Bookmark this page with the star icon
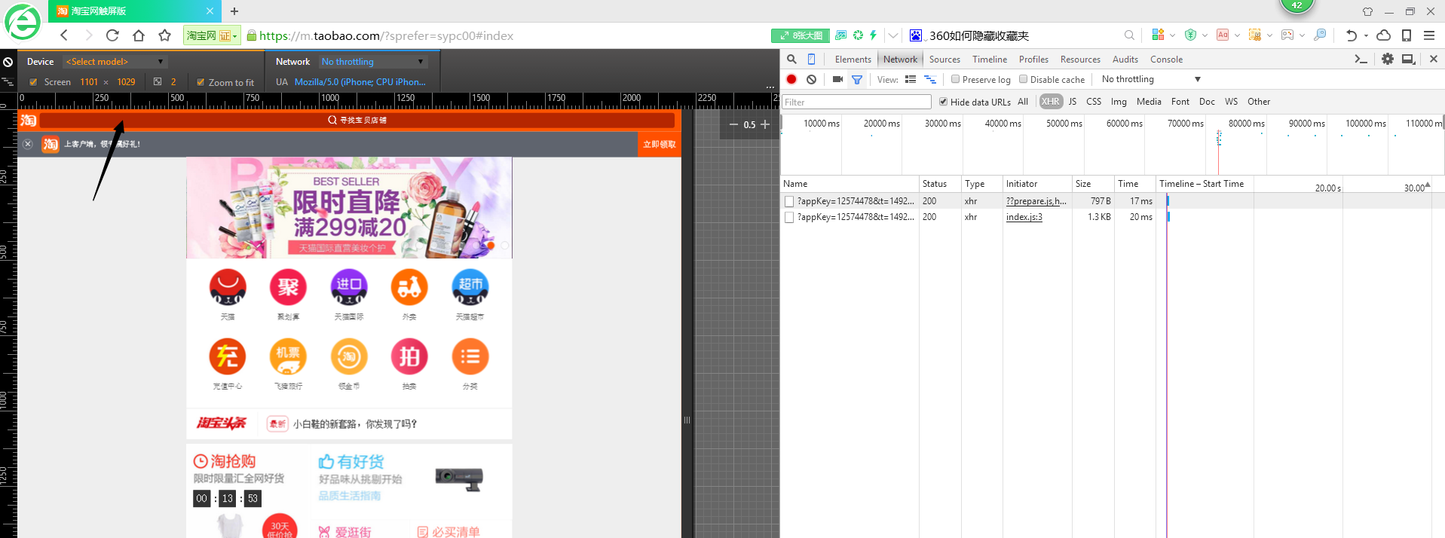The image size is (1445, 538). 164,35
